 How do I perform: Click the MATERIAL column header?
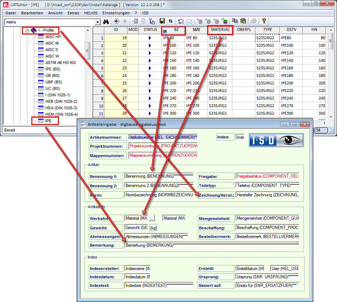coord(220,30)
